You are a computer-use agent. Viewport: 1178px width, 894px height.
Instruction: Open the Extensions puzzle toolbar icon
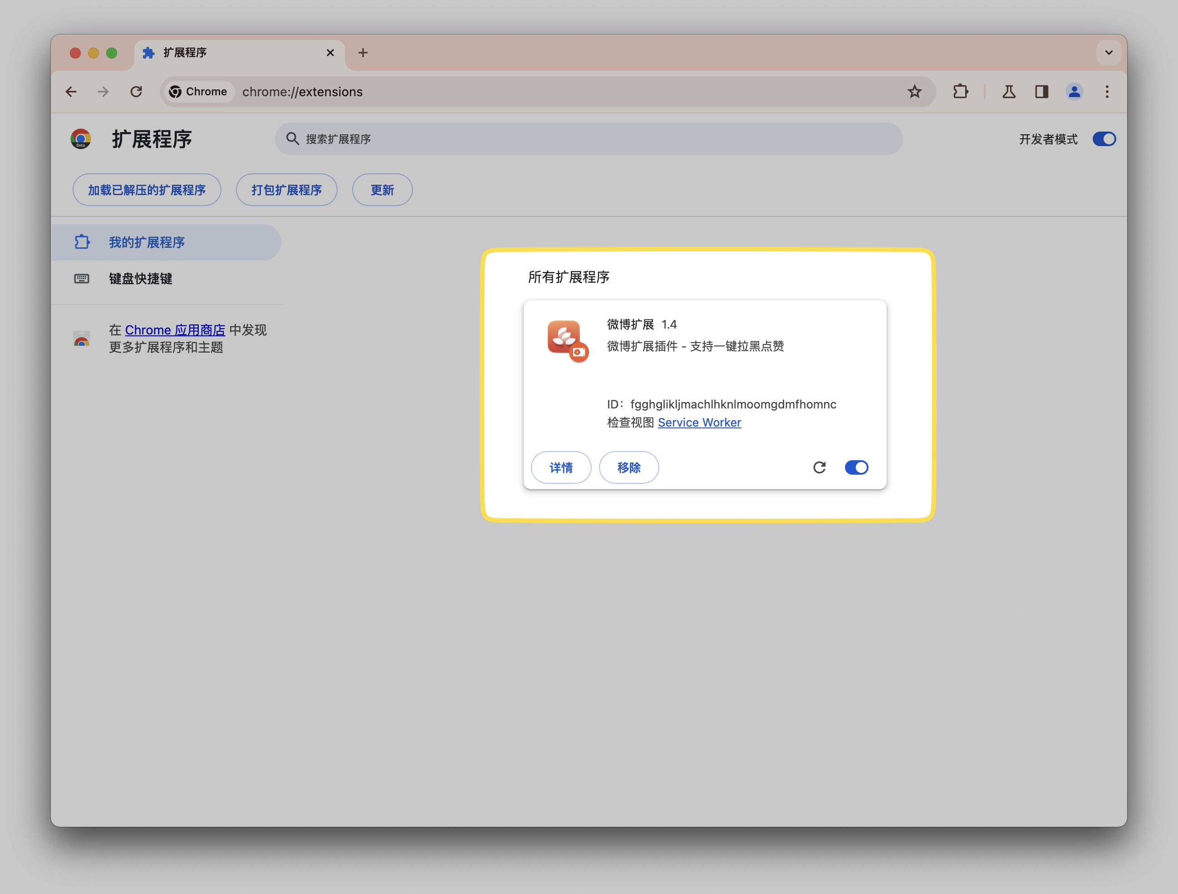coord(960,92)
